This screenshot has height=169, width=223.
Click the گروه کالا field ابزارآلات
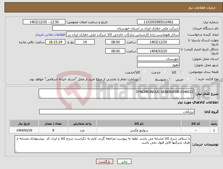coord(117,112)
